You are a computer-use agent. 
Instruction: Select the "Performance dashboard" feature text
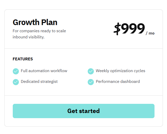pyautogui.click(x=118, y=82)
